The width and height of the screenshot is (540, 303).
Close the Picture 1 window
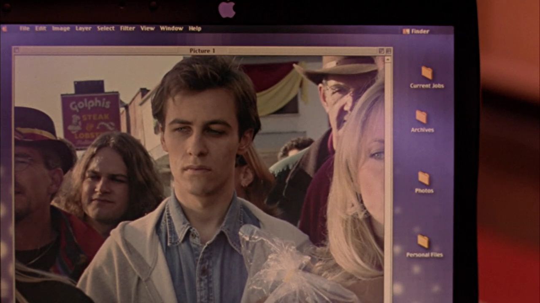click(16, 50)
